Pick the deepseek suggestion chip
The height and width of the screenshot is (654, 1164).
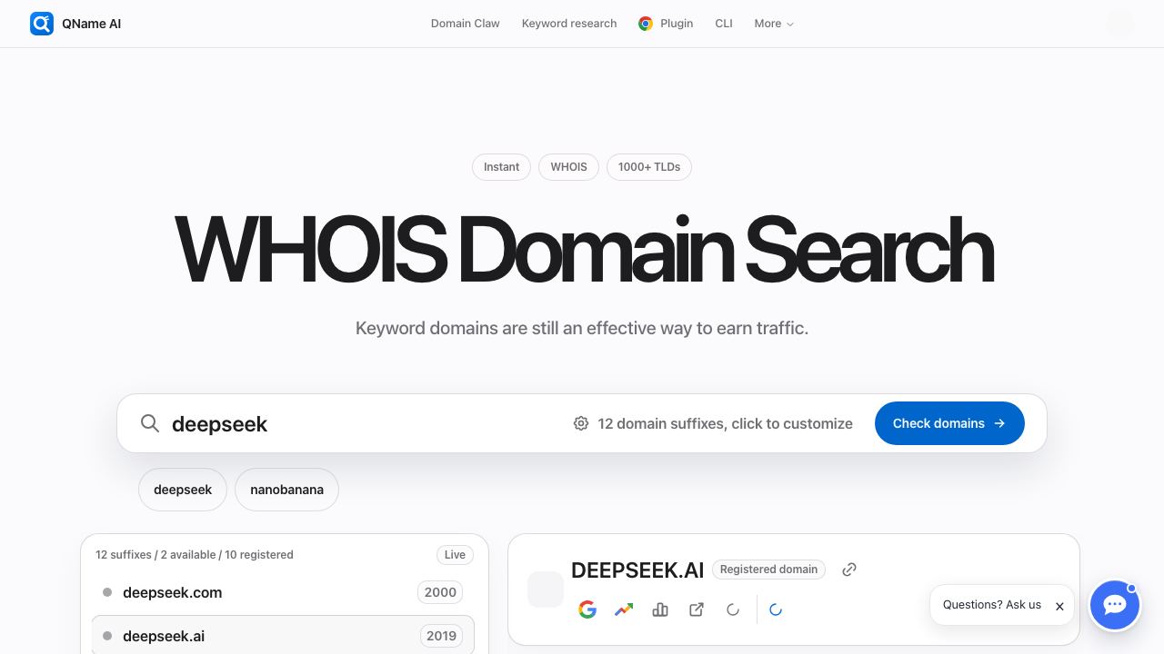pos(183,490)
